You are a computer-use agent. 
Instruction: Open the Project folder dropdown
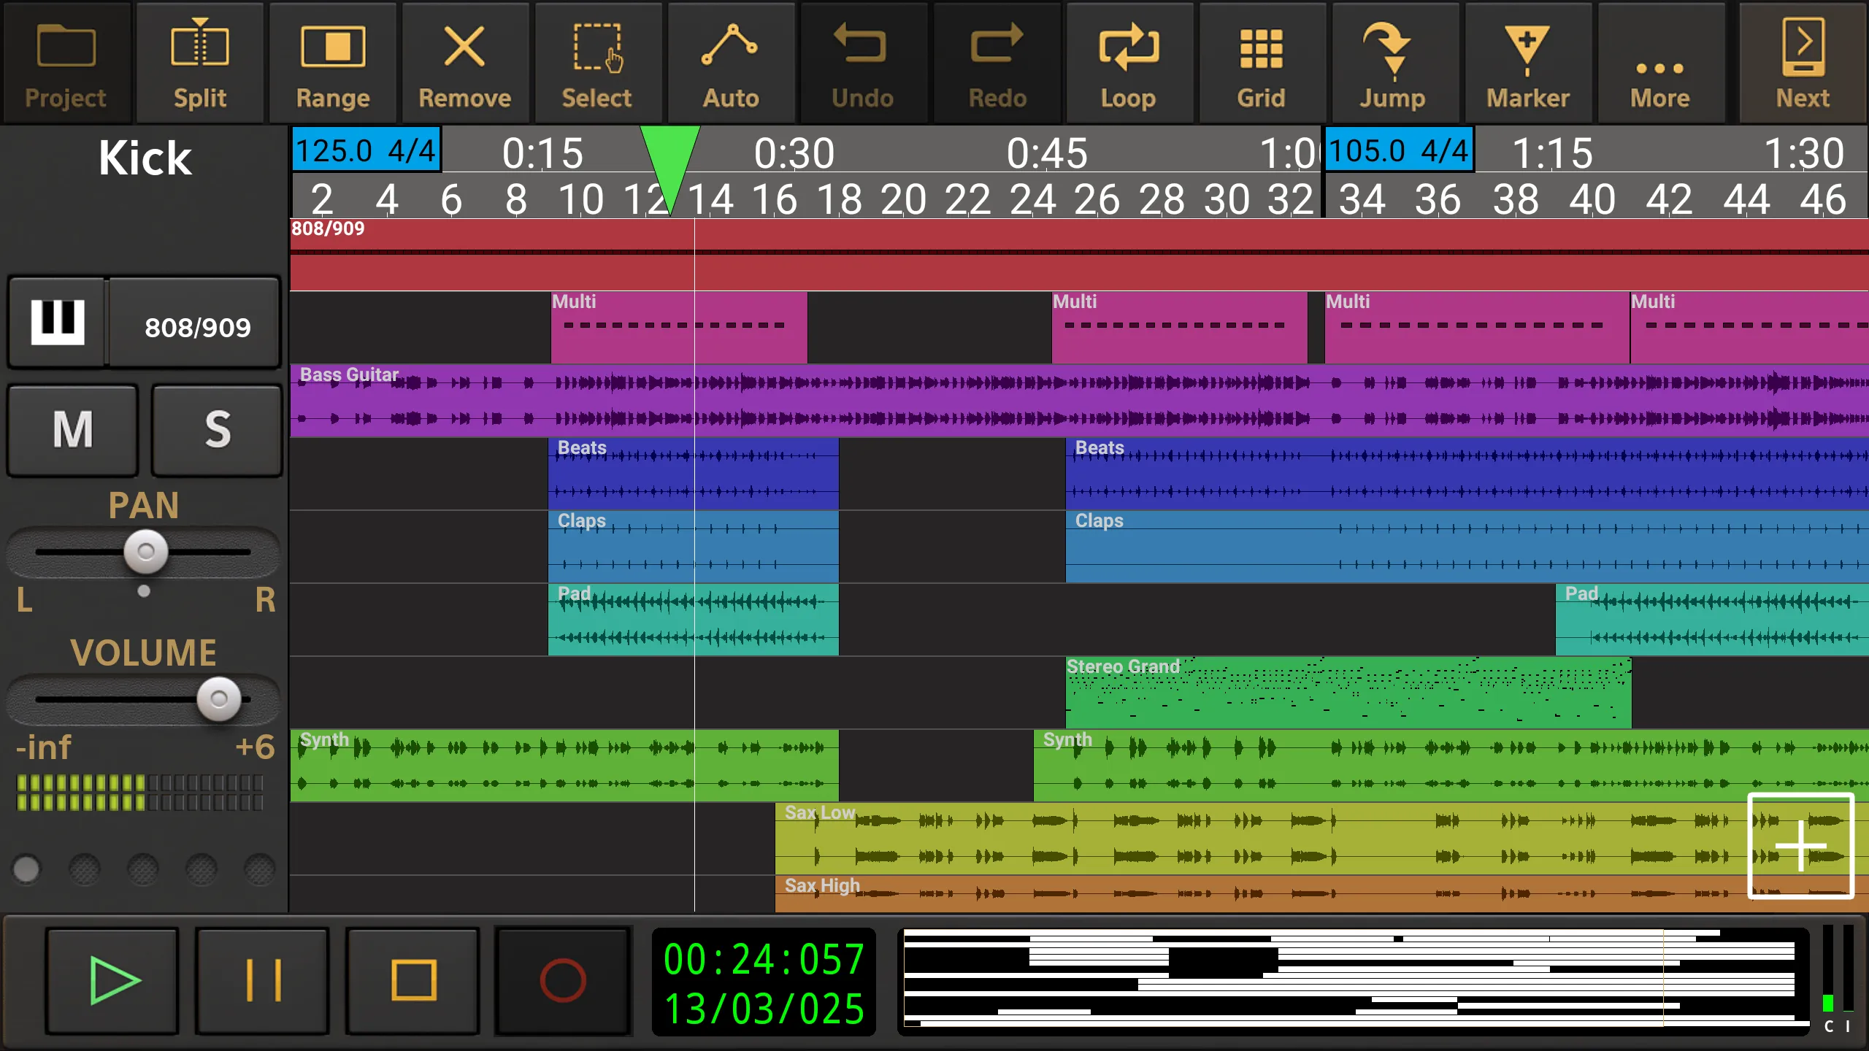pos(66,61)
